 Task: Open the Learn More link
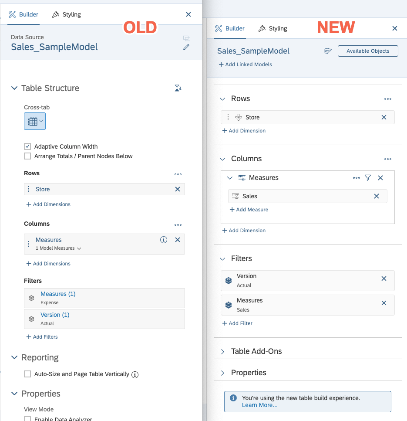click(259, 405)
